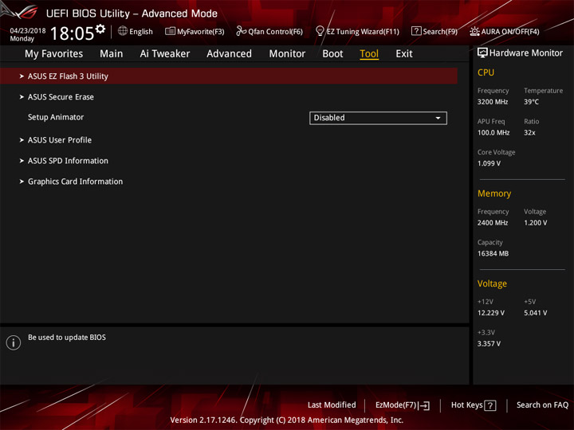Select the Tool tab
Viewport: 574px width, 430px height.
[369, 54]
